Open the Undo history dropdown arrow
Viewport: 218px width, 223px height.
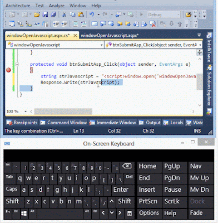point(98,14)
